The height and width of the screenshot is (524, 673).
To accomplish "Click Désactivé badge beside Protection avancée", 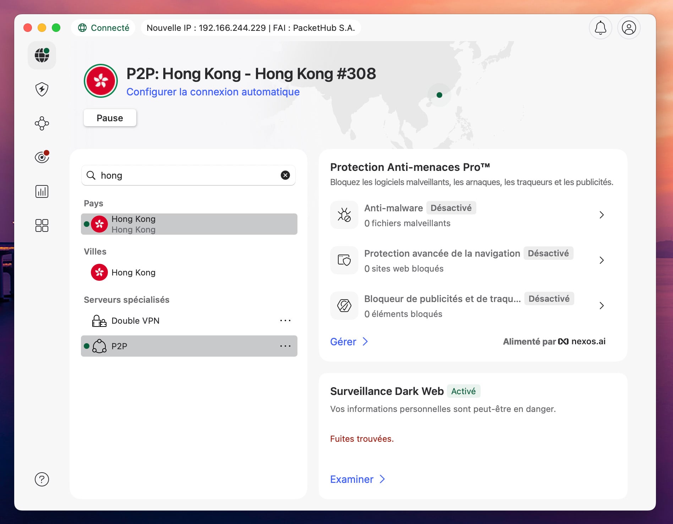I will [548, 253].
